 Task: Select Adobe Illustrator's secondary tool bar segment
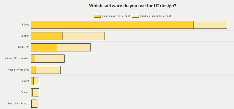(50, 59)
